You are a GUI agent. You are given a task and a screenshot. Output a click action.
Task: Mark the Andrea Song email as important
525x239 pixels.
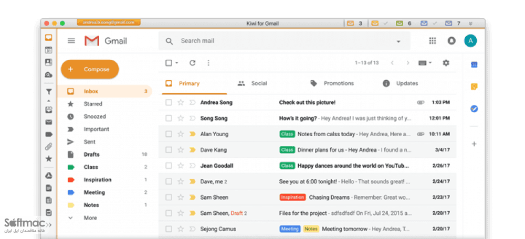point(192,103)
